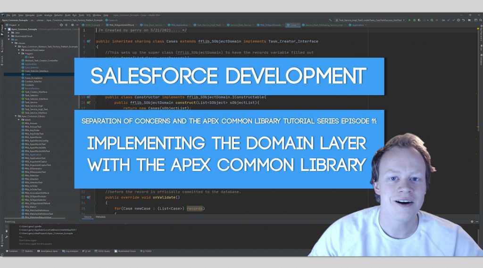
Task: Expand the IlluminatedCloud folder
Action: click(9, 36)
